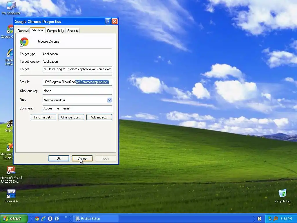Click the Target path input field
The height and width of the screenshot is (223, 297).
pyautogui.click(x=77, y=69)
